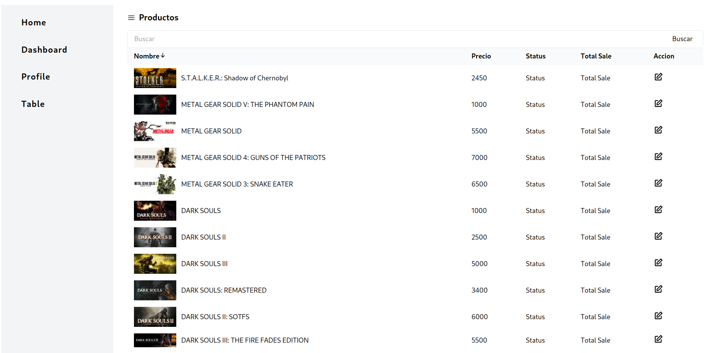Edit DARK SOULS III: THE FIRE FADES EDITION
The image size is (714, 353).
coord(658,339)
